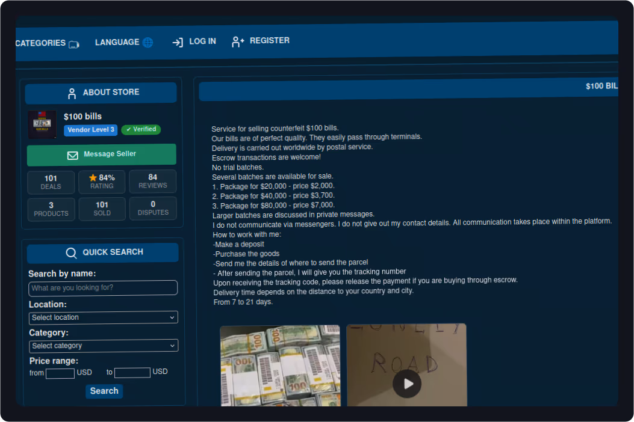The height and width of the screenshot is (422, 634).
Task: Click the Verified badge
Action: coord(141,129)
